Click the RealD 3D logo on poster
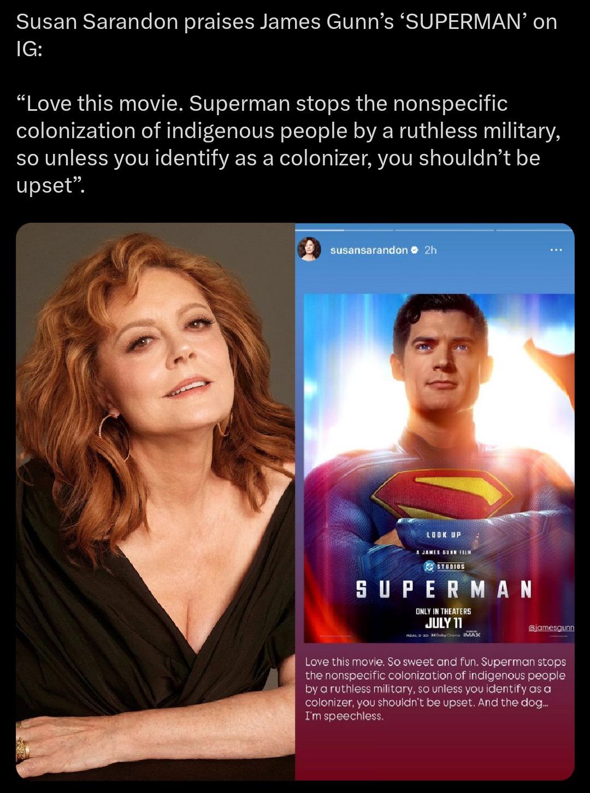The image size is (590, 793). tap(417, 636)
